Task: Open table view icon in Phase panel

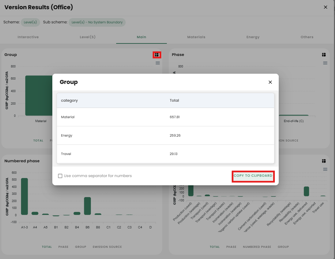Action: tap(324, 55)
